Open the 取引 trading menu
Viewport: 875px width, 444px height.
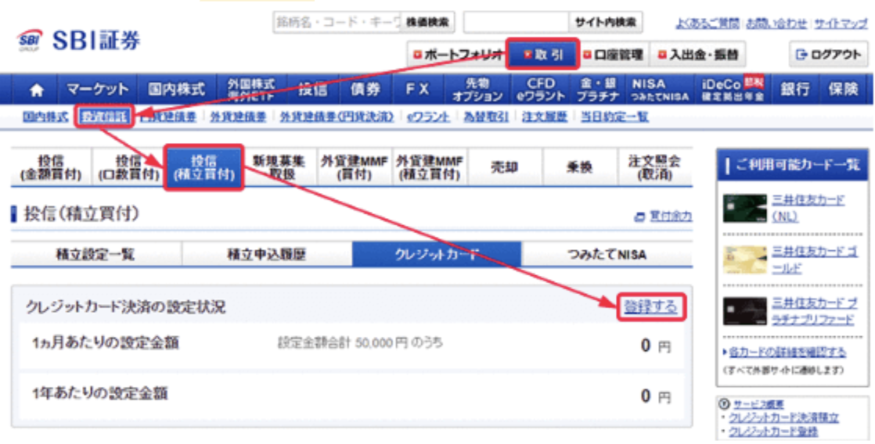click(x=543, y=55)
